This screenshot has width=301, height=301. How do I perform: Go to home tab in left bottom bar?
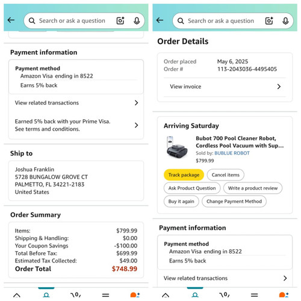point(17,295)
